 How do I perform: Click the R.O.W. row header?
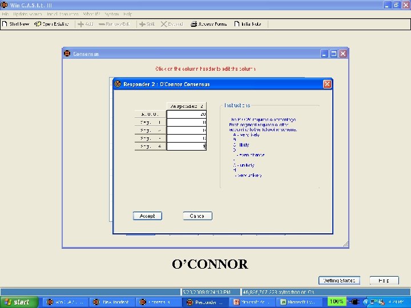(x=151, y=114)
